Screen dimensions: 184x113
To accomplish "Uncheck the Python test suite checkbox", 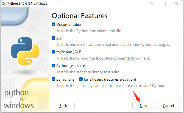I will click(54, 66).
